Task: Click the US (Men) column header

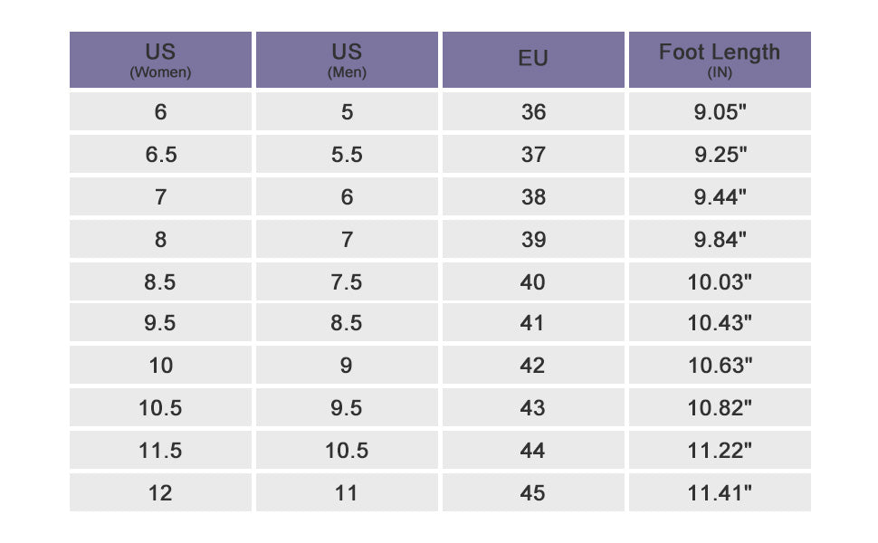Action: coord(347,60)
